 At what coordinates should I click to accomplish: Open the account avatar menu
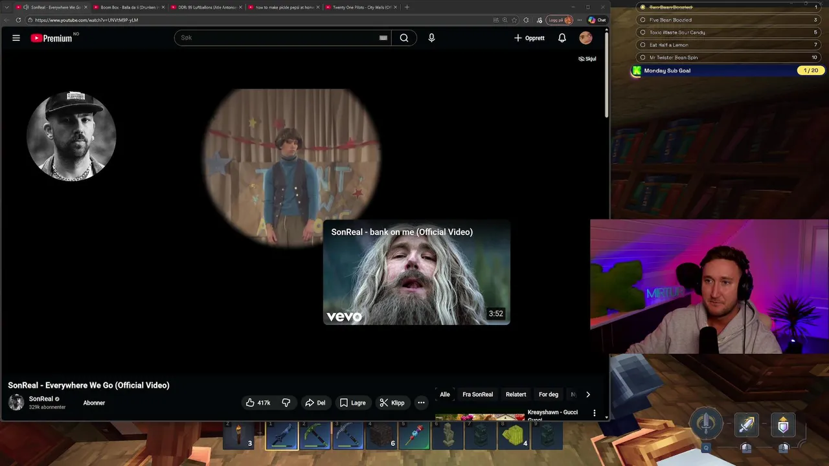coord(585,38)
